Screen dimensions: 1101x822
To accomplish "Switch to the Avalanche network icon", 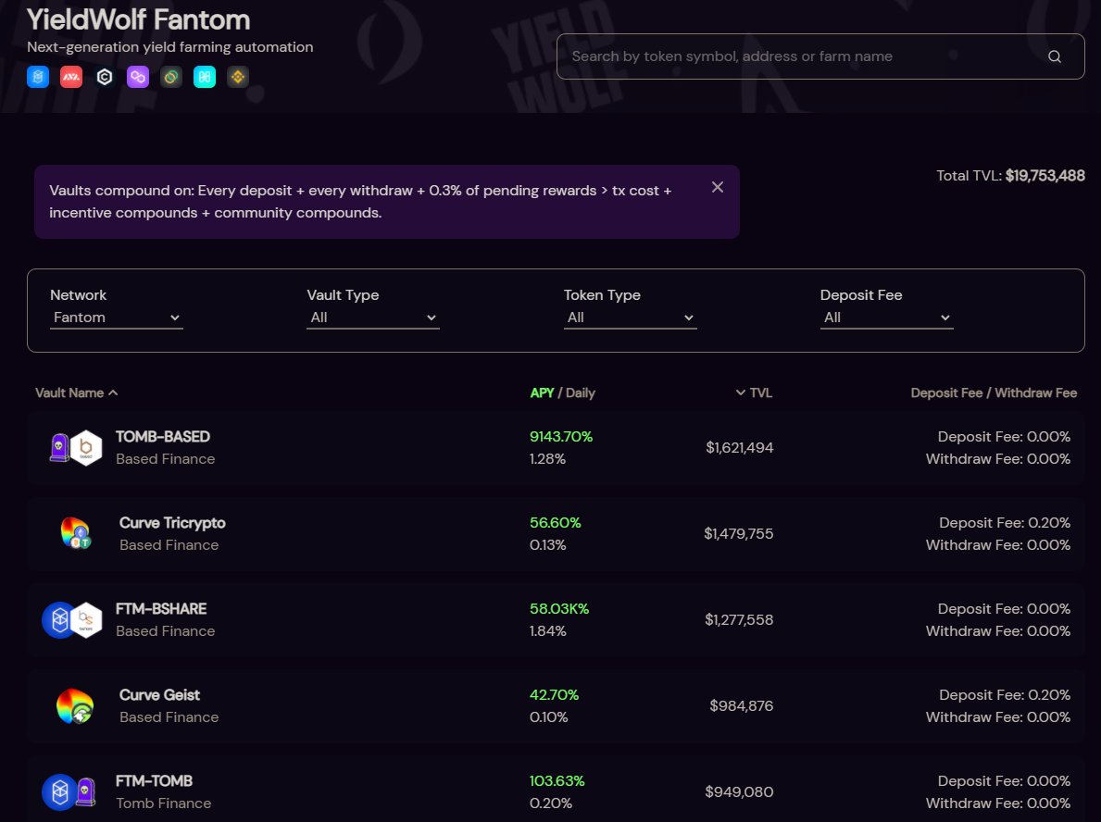I will (71, 77).
